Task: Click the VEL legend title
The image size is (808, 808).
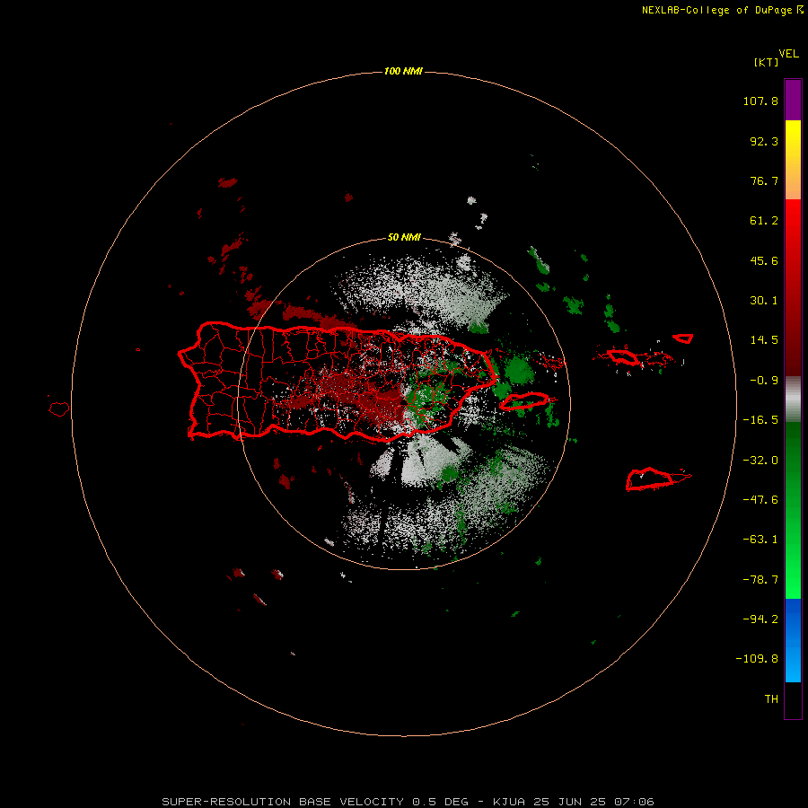Action: (788, 53)
